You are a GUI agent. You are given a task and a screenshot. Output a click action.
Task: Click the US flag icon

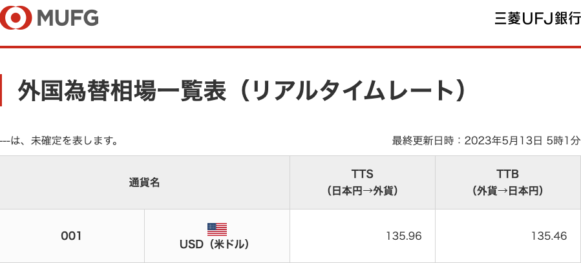click(x=217, y=229)
